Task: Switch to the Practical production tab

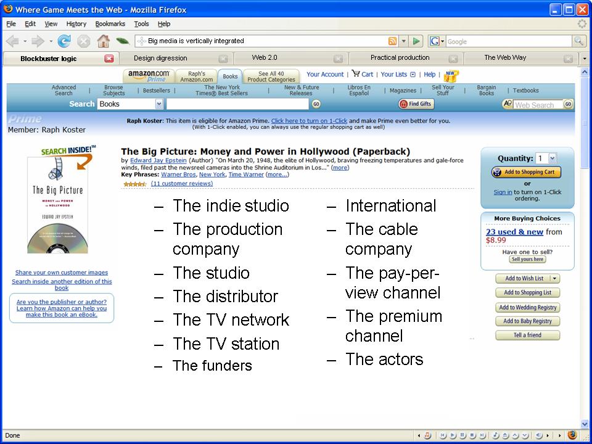Action: pyautogui.click(x=405, y=58)
